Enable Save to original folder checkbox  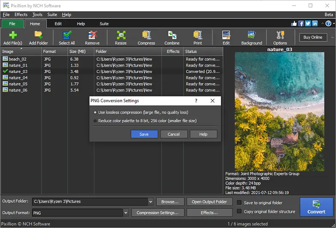(x=240, y=203)
